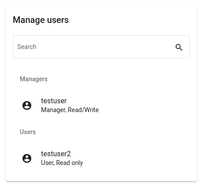
Task: Choose the list row under Users
Action: (x=101, y=158)
